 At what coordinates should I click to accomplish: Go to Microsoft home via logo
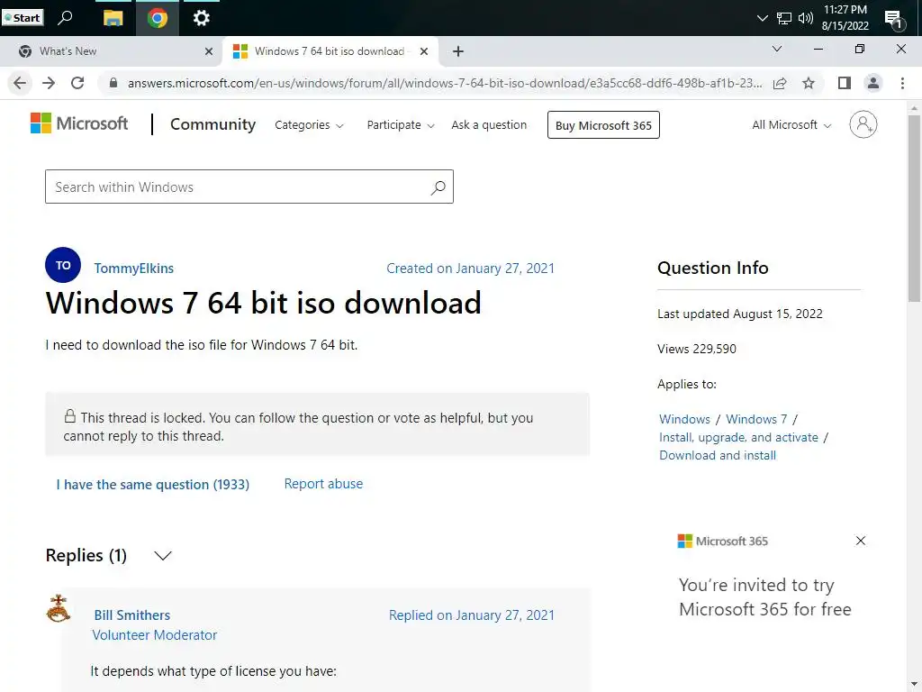click(79, 123)
